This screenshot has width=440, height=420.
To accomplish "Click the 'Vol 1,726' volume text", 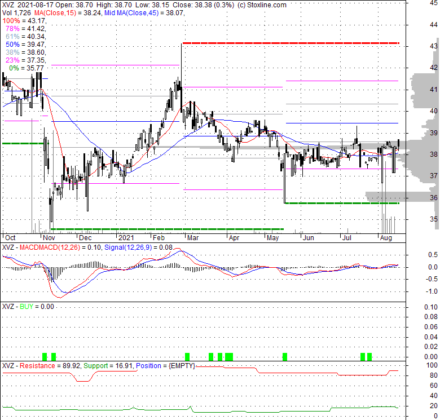I will coord(16,13).
